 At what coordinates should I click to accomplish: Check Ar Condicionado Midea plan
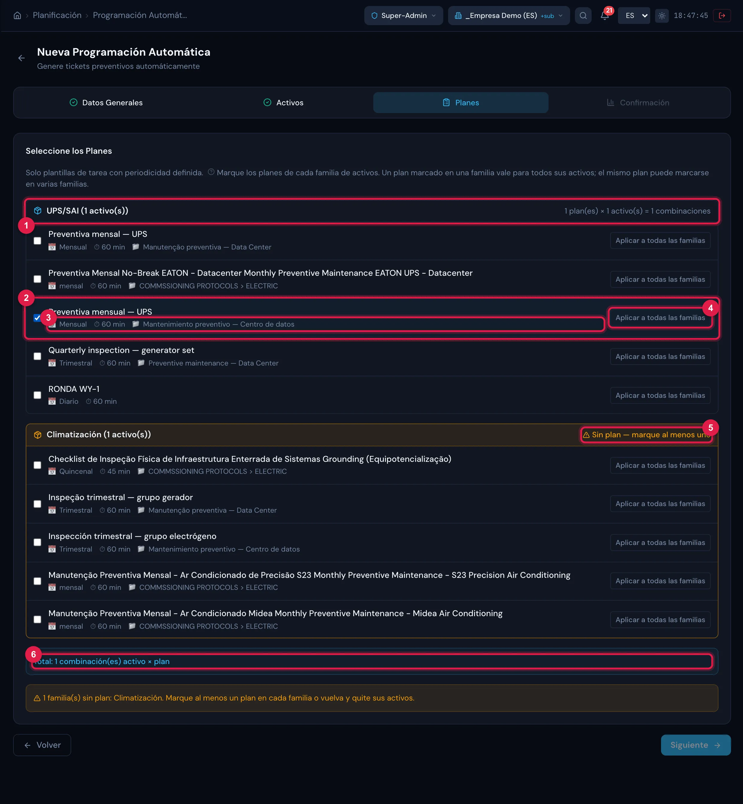pyautogui.click(x=37, y=619)
